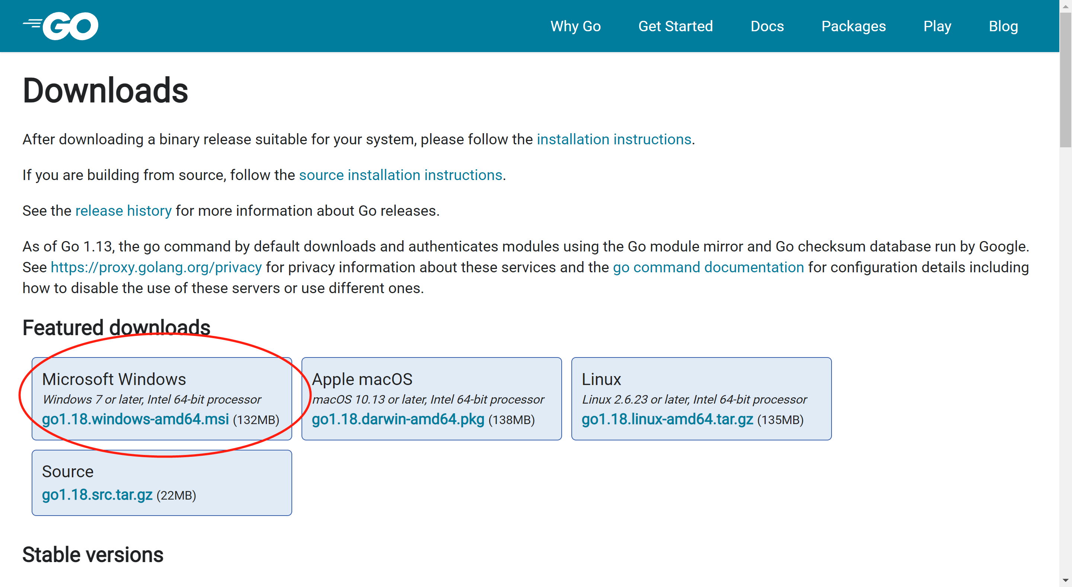
Task: Click the (135MB) size label
Action: coord(780,420)
